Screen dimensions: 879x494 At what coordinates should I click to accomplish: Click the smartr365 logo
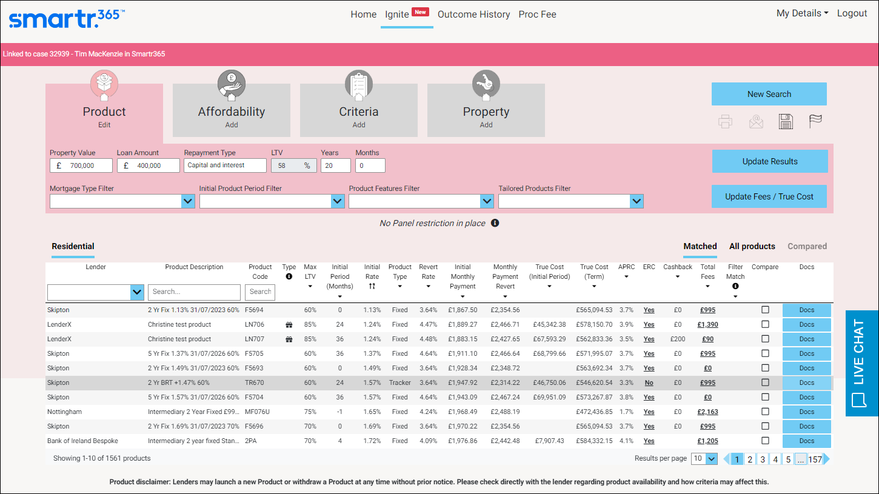67,19
